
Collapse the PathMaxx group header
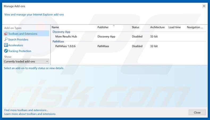58,41
